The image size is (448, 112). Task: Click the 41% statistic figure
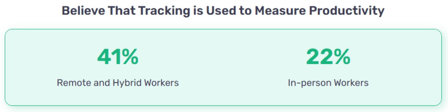pos(118,57)
